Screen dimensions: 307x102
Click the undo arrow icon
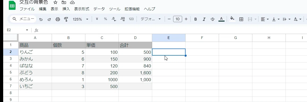(x=41, y=19)
